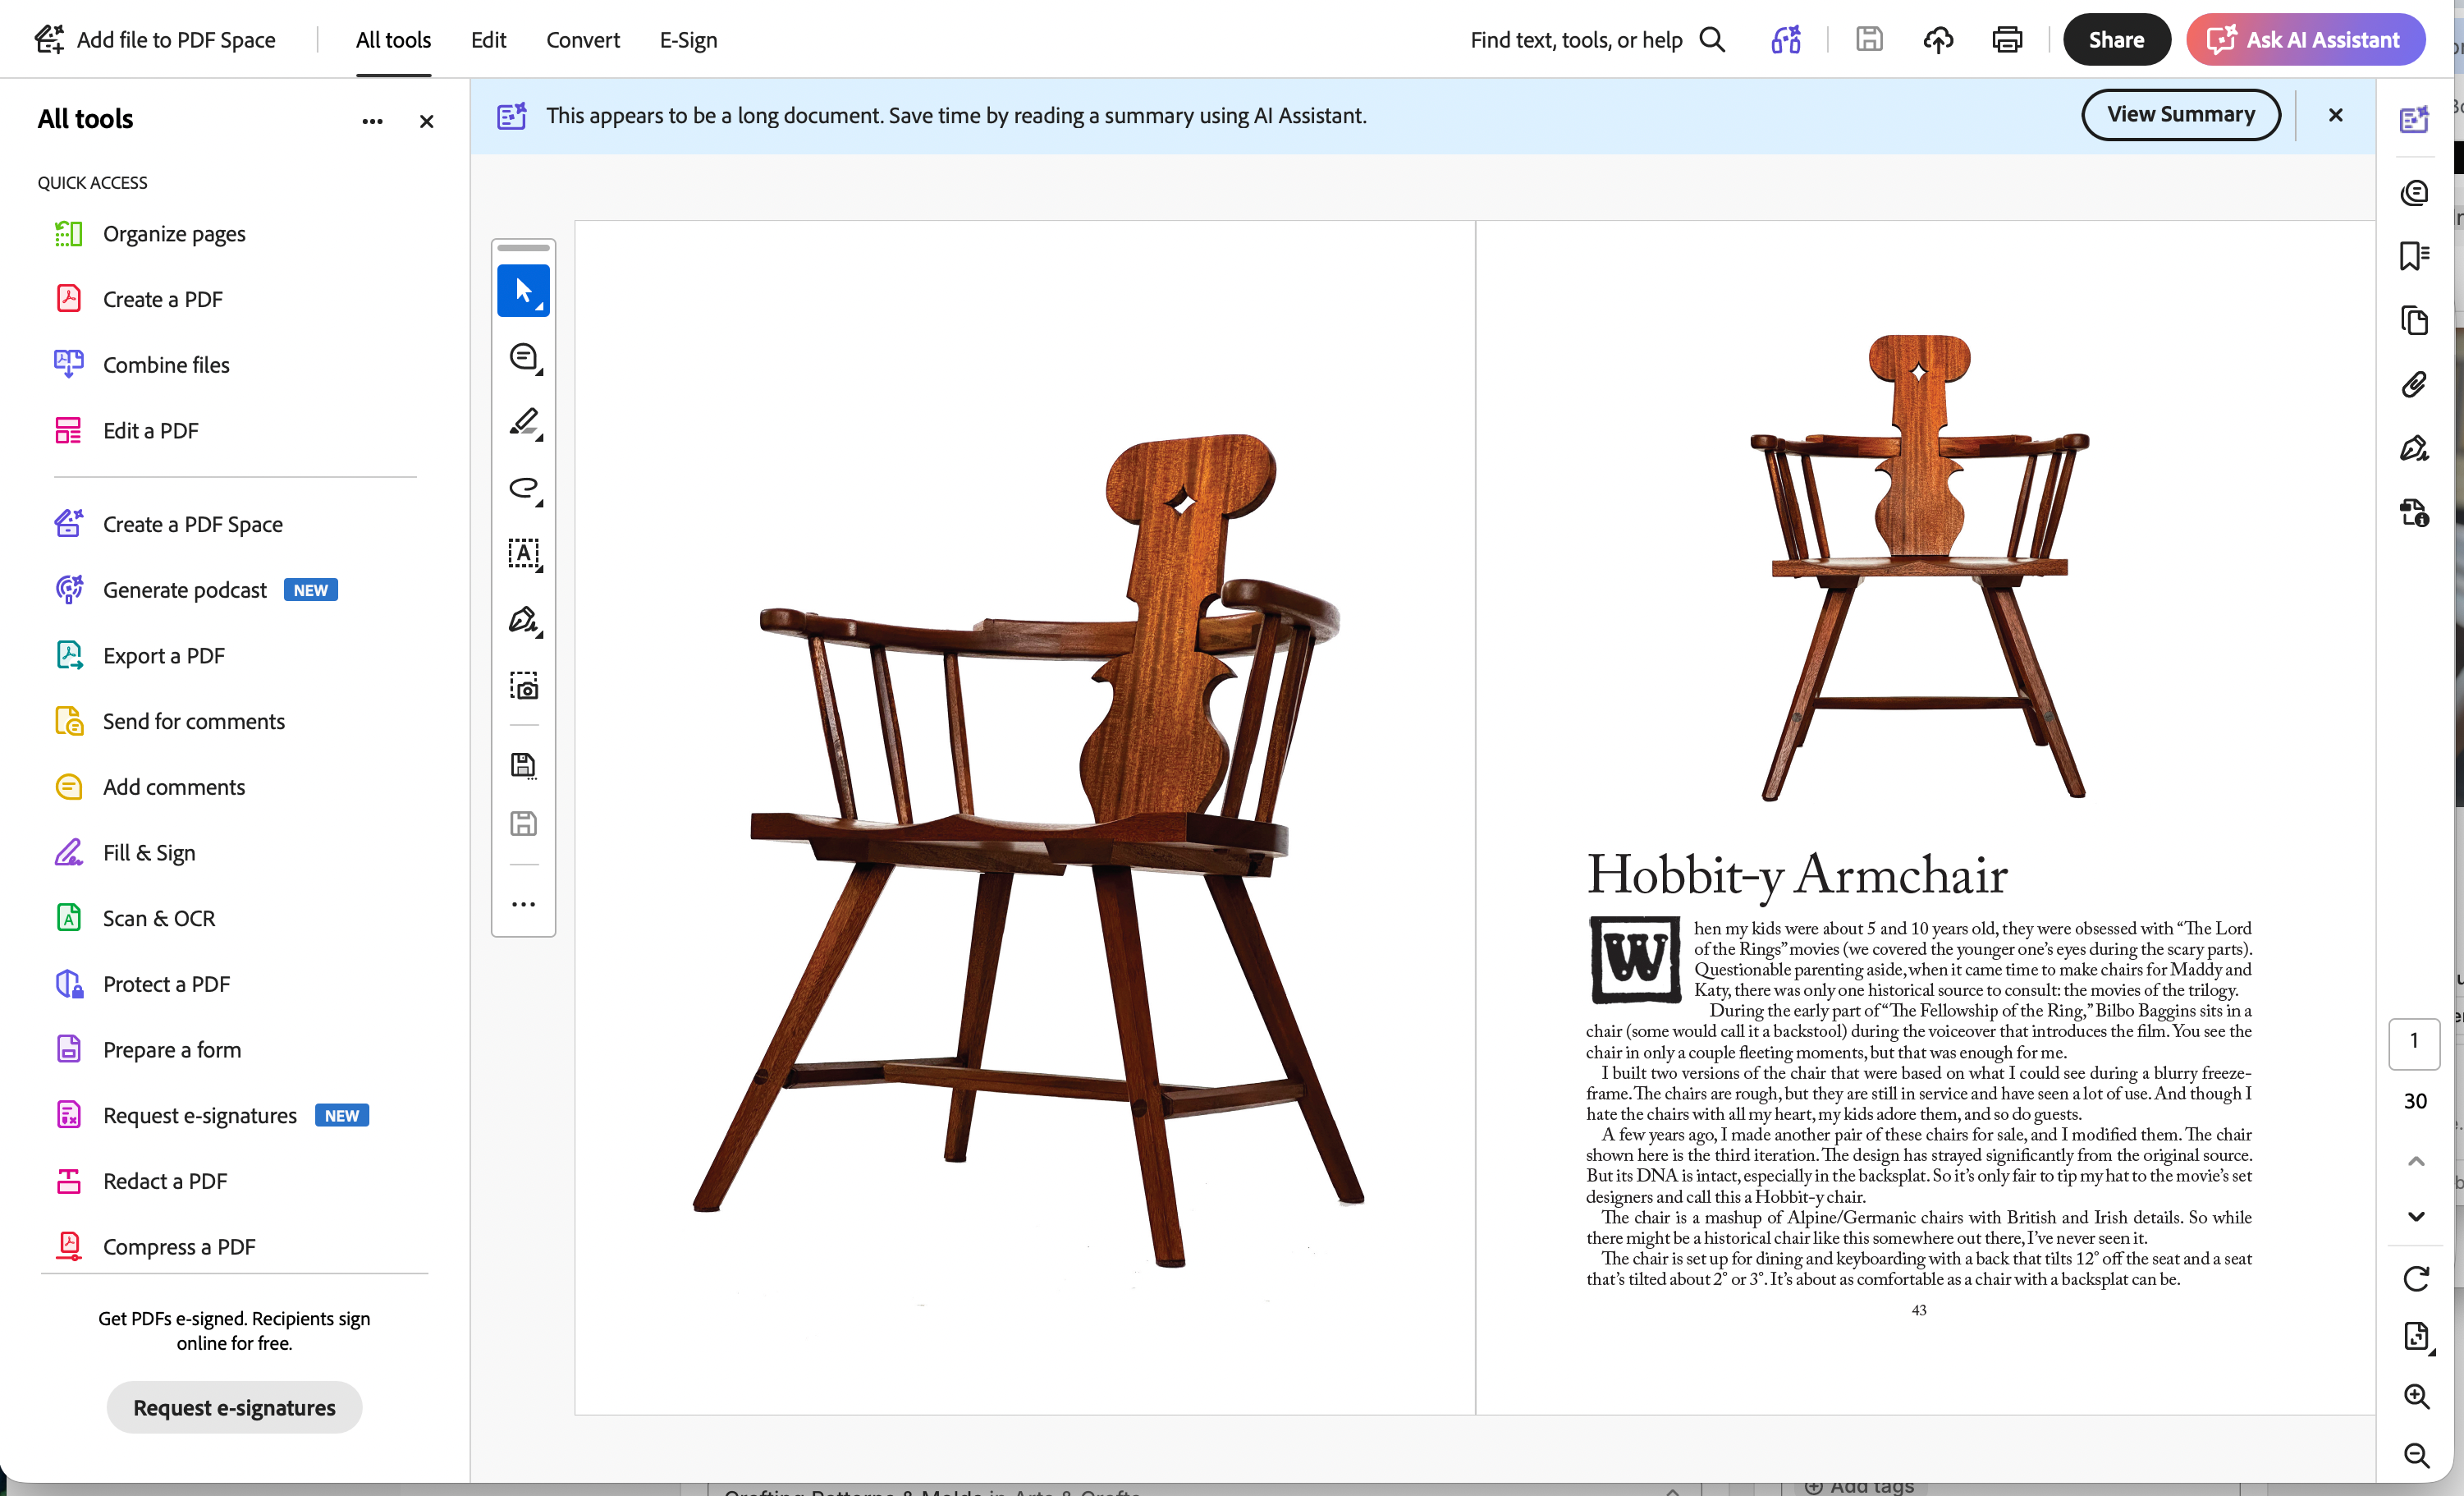Select the text box tool
Image resolution: width=2464 pixels, height=1496 pixels.
point(523,554)
